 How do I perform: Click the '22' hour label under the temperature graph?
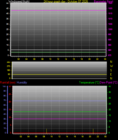point(98,136)
